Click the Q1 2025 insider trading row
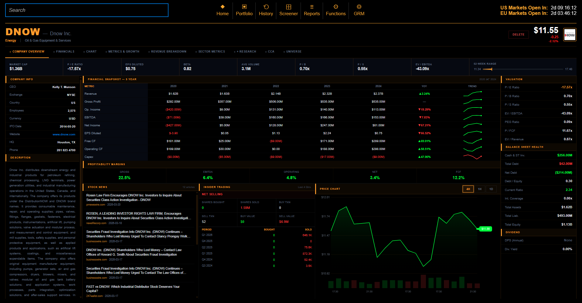The height and width of the screenshot is (303, 582). [257, 254]
